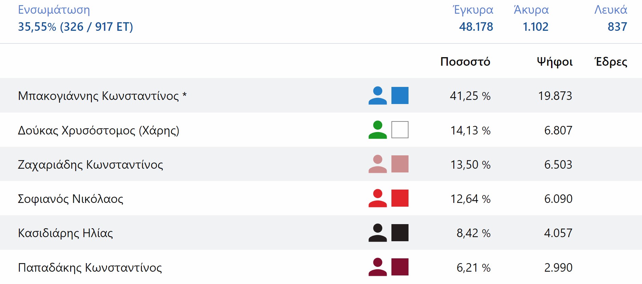Select the blue color square for Μπακογιάννης
642x284 pixels.
pos(400,95)
